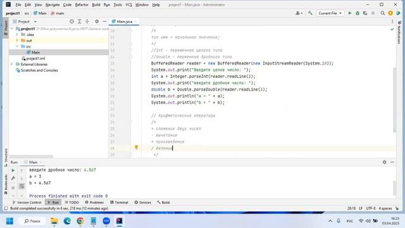The image size is (405, 228).
Task: Click the up arrow in the Run console toolbar
Action: [22, 170]
